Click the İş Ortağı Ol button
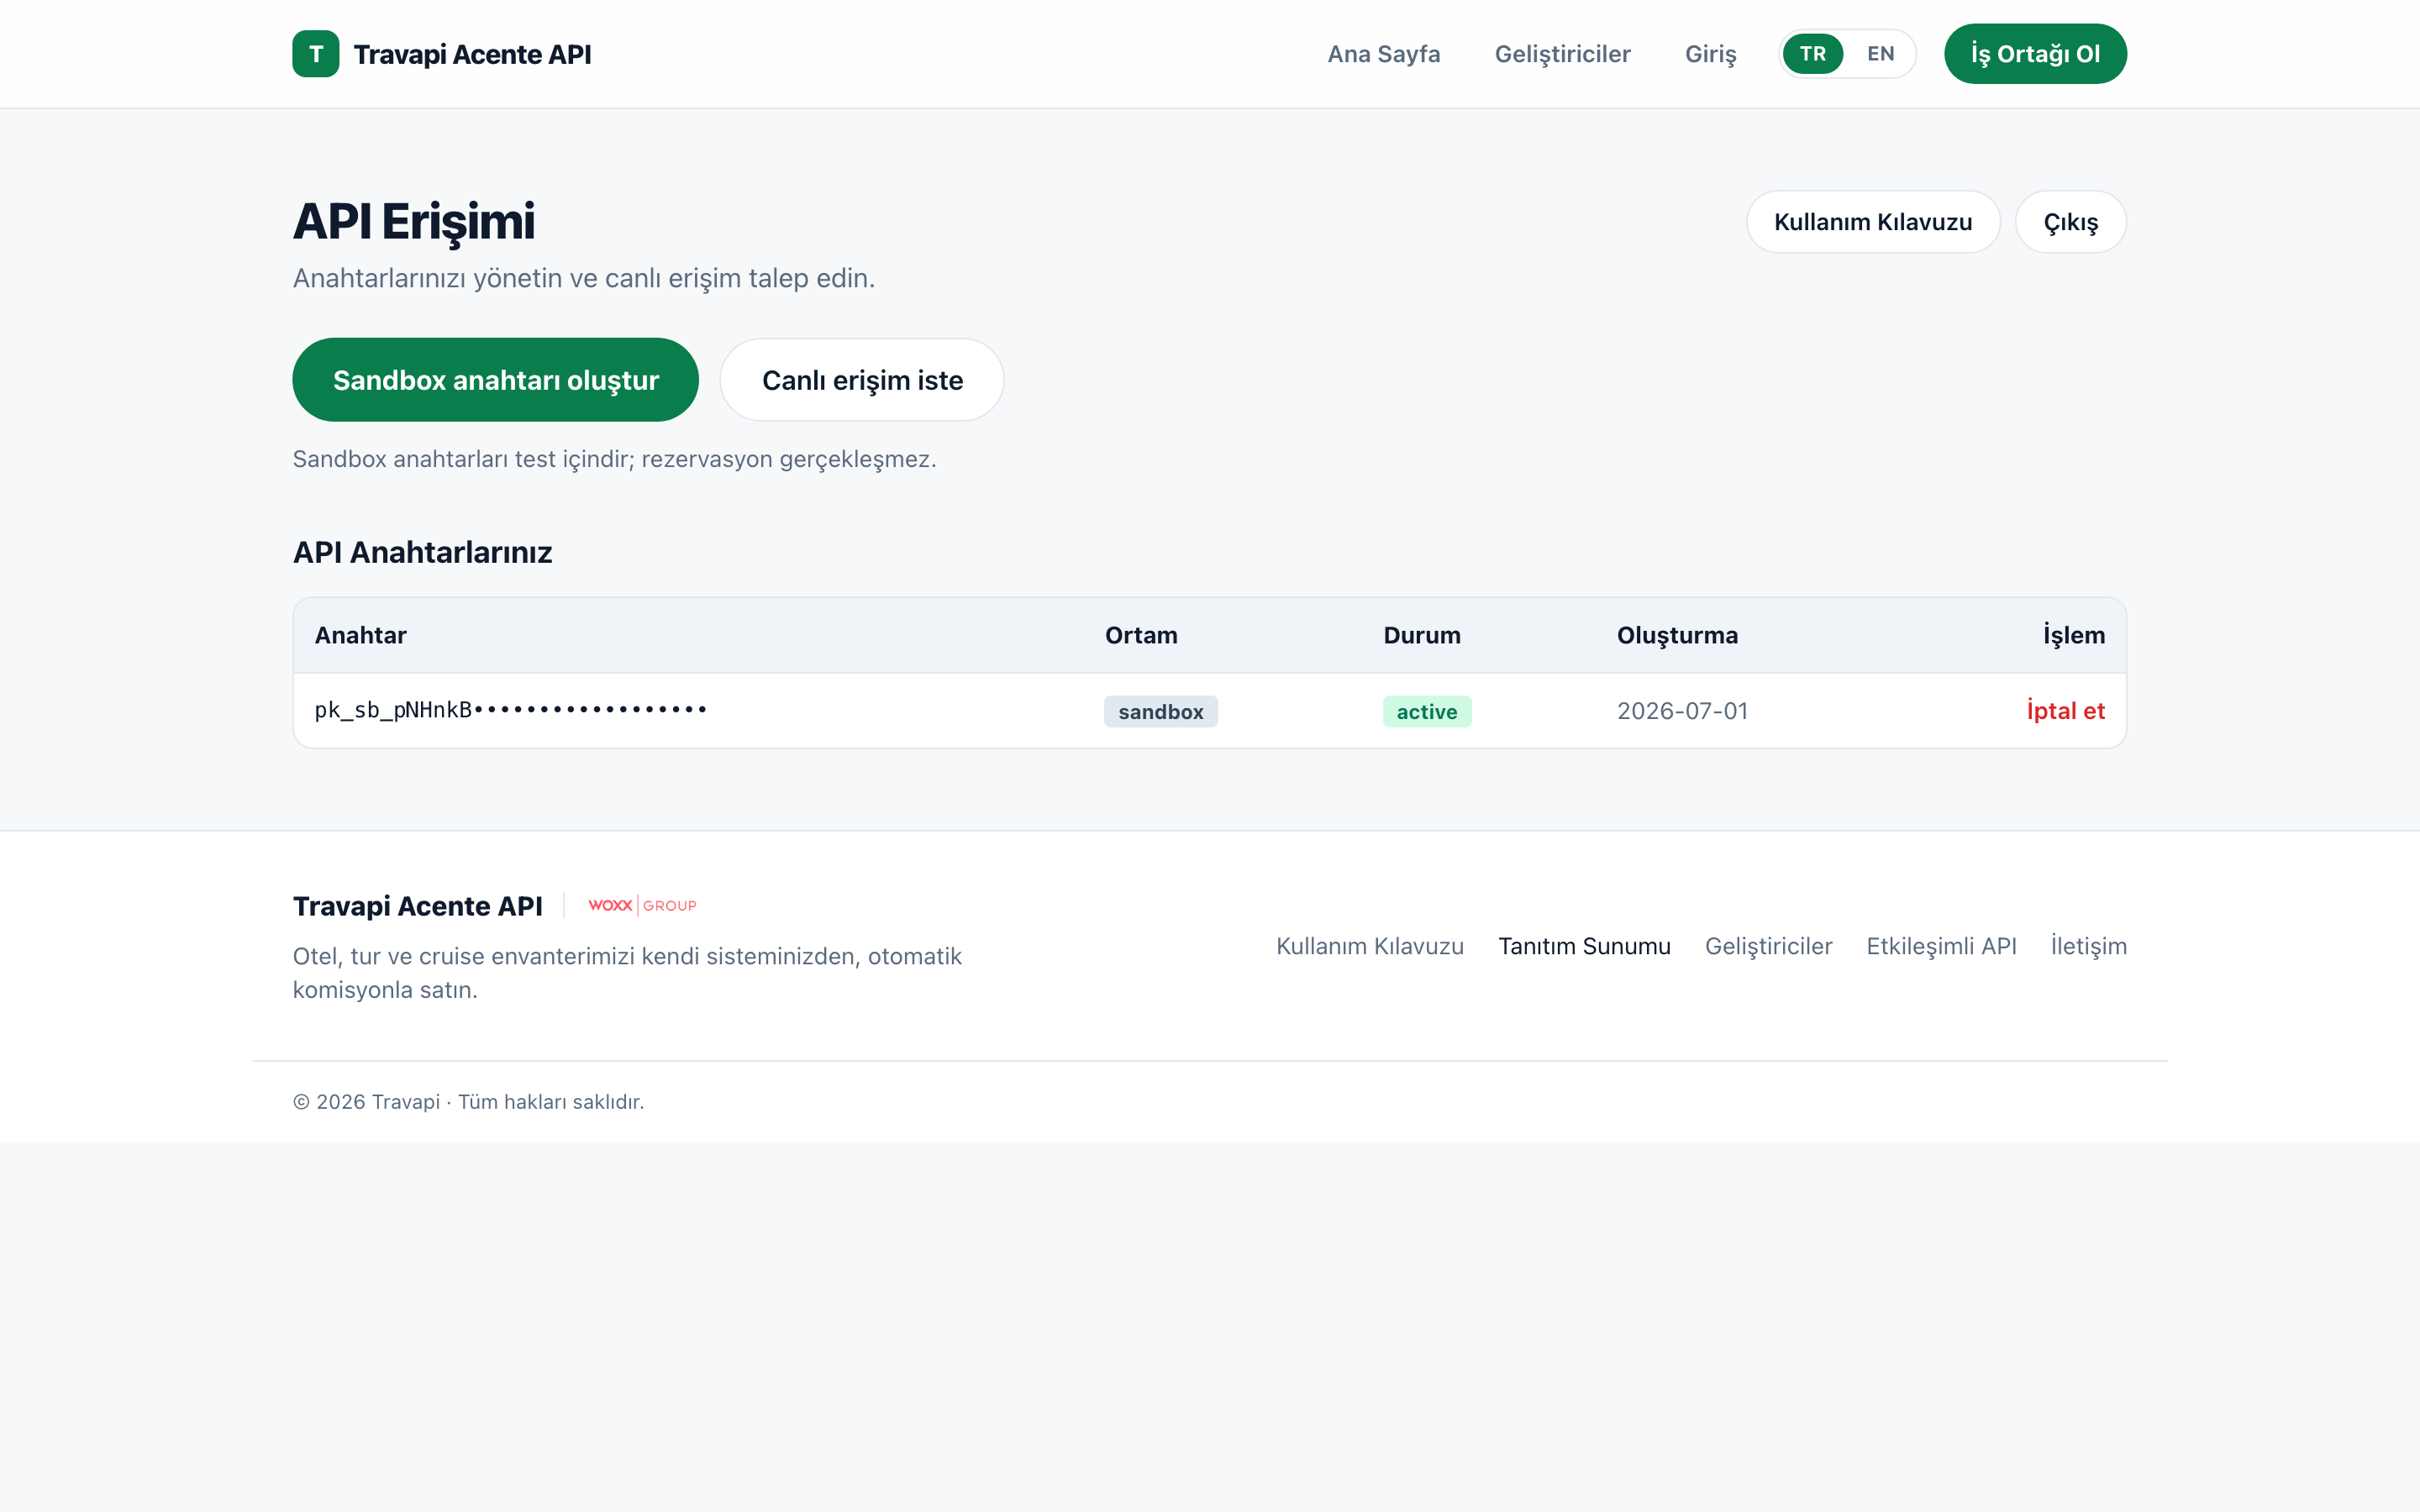2420x1512 pixels. click(2035, 54)
